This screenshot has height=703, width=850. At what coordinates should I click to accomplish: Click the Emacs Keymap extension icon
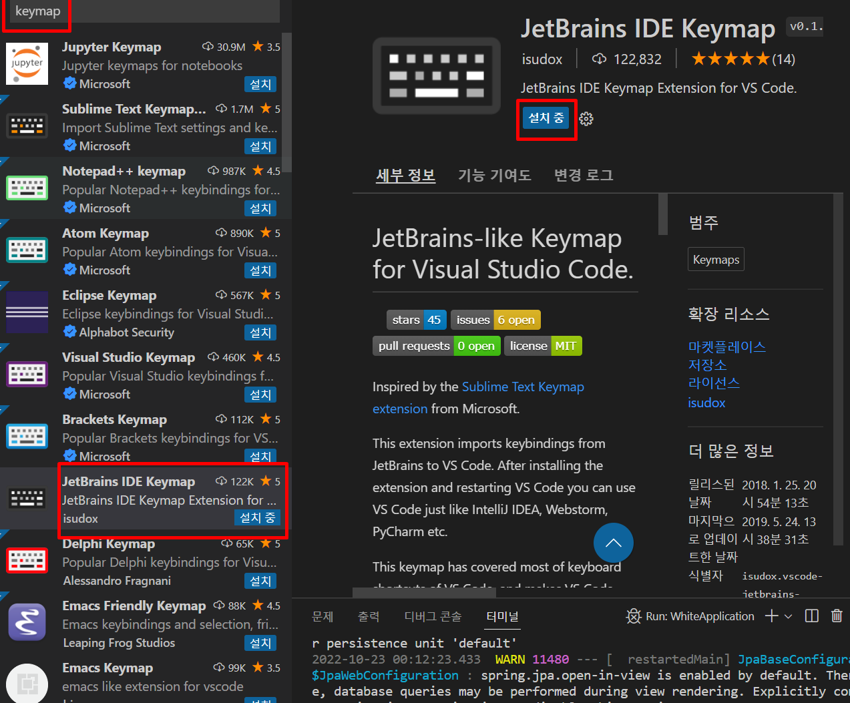tap(27, 684)
